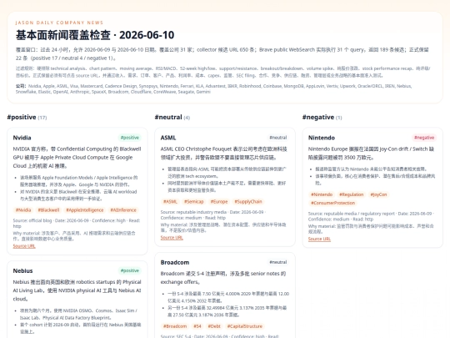Select the #S4 tag chip
Image resolution: width=450 pixels, height=338 pixels.
197,326
